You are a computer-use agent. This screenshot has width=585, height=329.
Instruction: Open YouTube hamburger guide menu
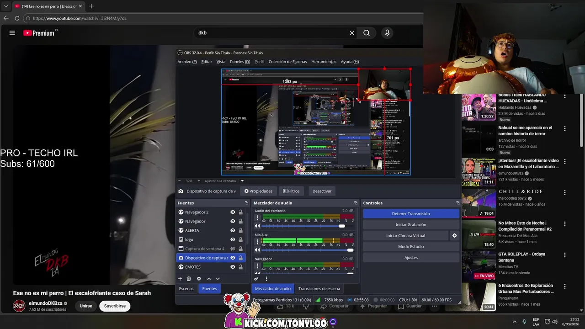click(12, 33)
